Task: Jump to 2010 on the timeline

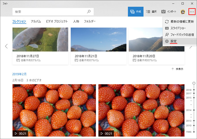Action: pos(190,125)
